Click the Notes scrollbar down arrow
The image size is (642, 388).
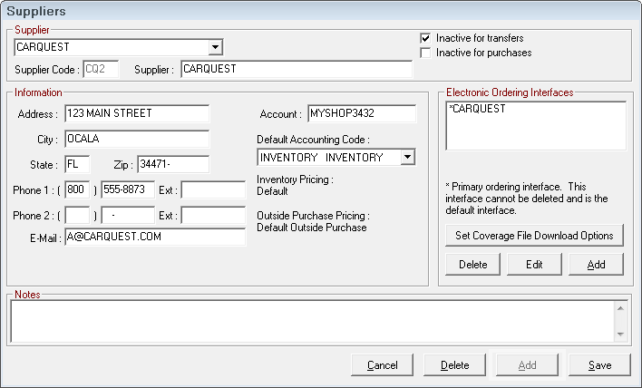(620, 335)
